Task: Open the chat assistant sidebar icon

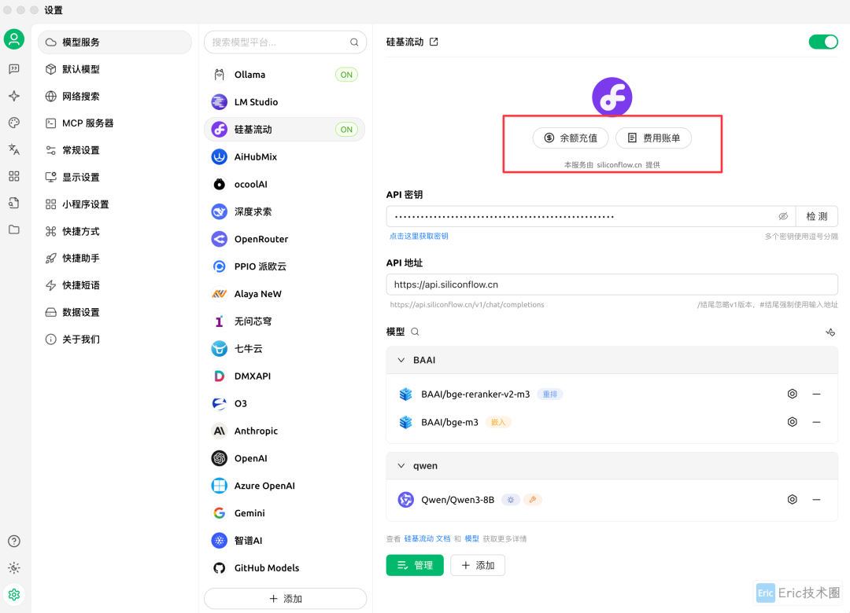Action: (14, 69)
